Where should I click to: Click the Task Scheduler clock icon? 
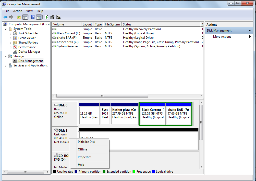click(x=15, y=33)
